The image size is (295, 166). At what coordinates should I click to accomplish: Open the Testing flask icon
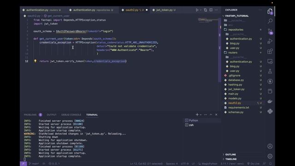tap(270, 71)
